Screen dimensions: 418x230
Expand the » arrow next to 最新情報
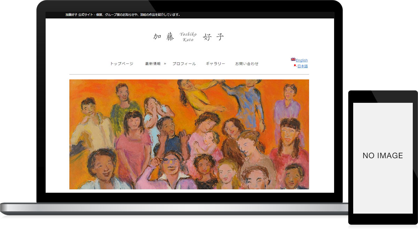tap(165, 64)
